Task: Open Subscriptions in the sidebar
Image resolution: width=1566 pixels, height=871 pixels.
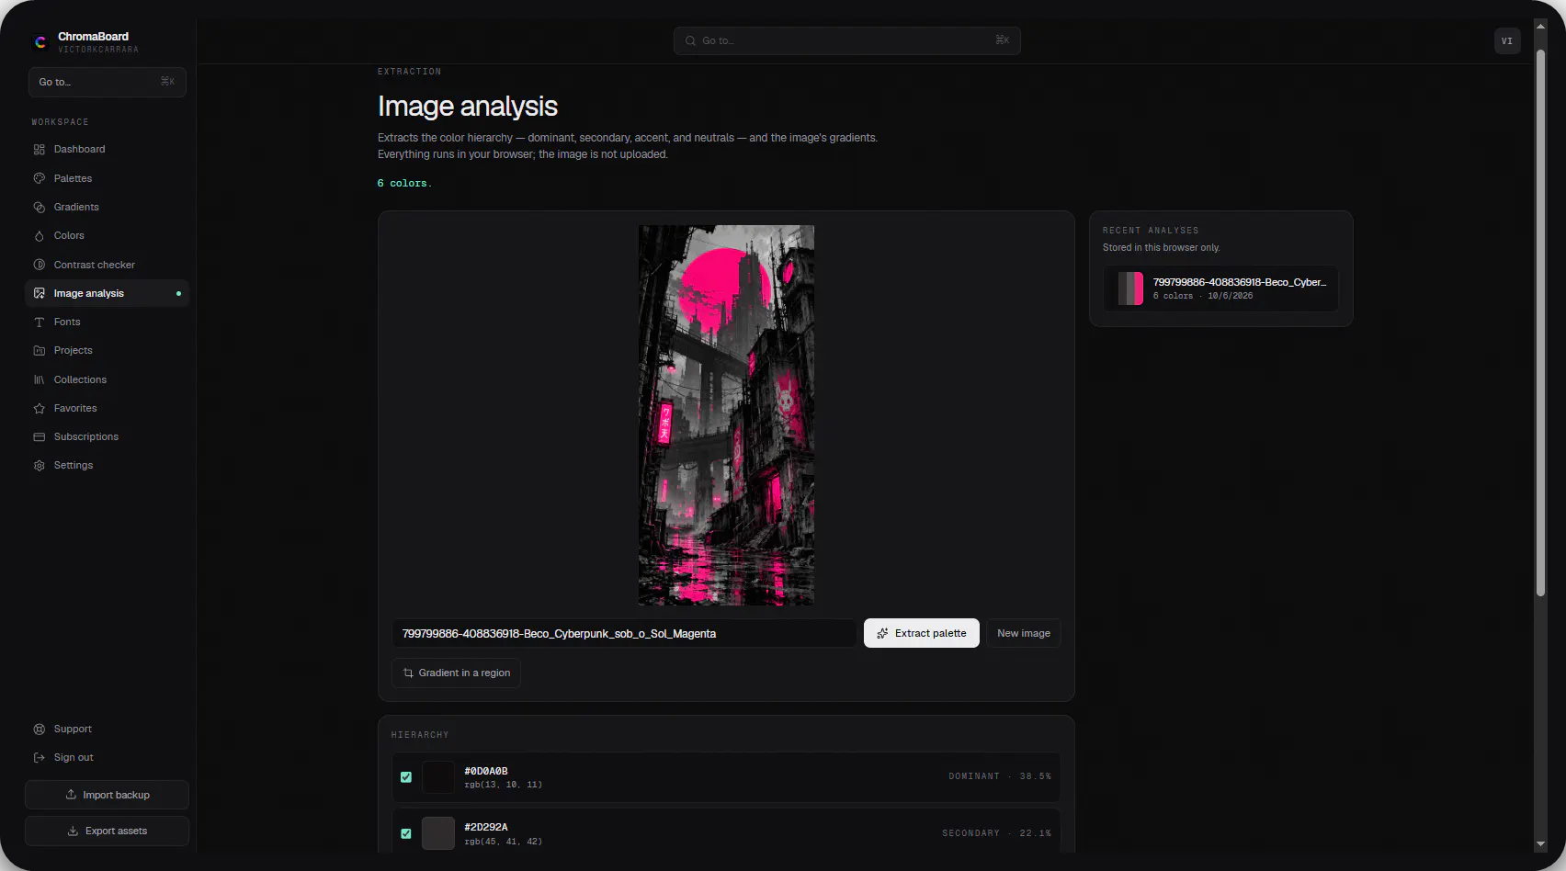Action: click(x=107, y=437)
